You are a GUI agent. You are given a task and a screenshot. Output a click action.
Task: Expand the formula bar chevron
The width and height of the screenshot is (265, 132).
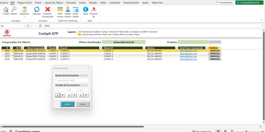263,26
